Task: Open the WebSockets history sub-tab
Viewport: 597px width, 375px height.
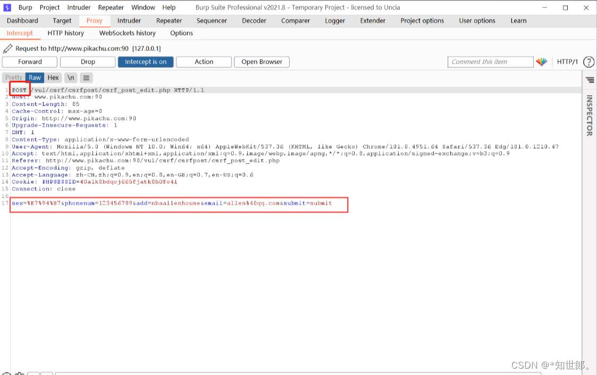Action: (x=128, y=33)
